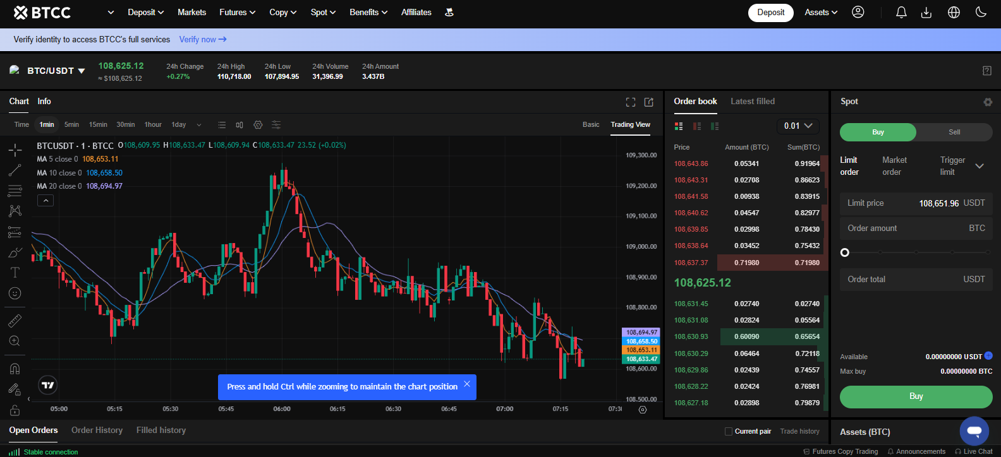This screenshot has width=1001, height=457.
Task: Open Spot panel settings gear
Action: point(988,102)
